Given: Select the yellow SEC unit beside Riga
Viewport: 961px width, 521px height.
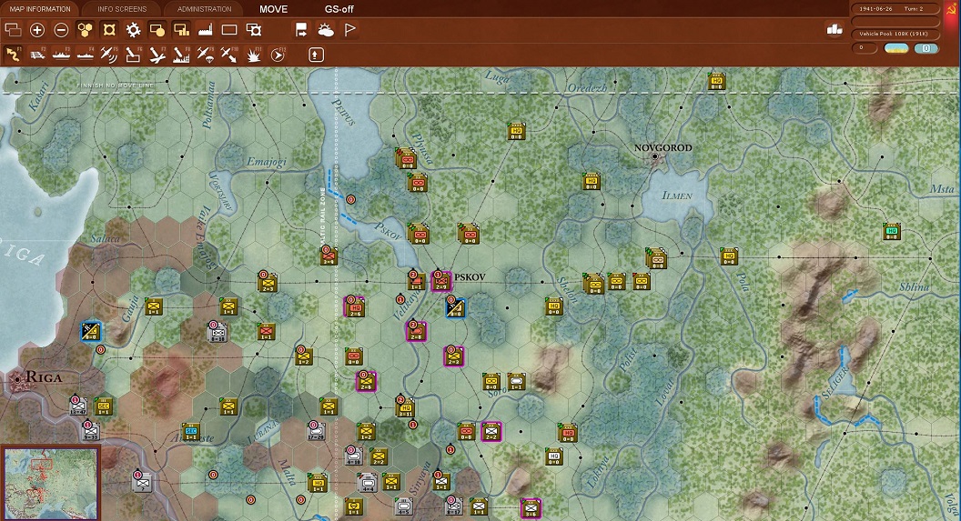Looking at the screenshot, I should tap(104, 406).
